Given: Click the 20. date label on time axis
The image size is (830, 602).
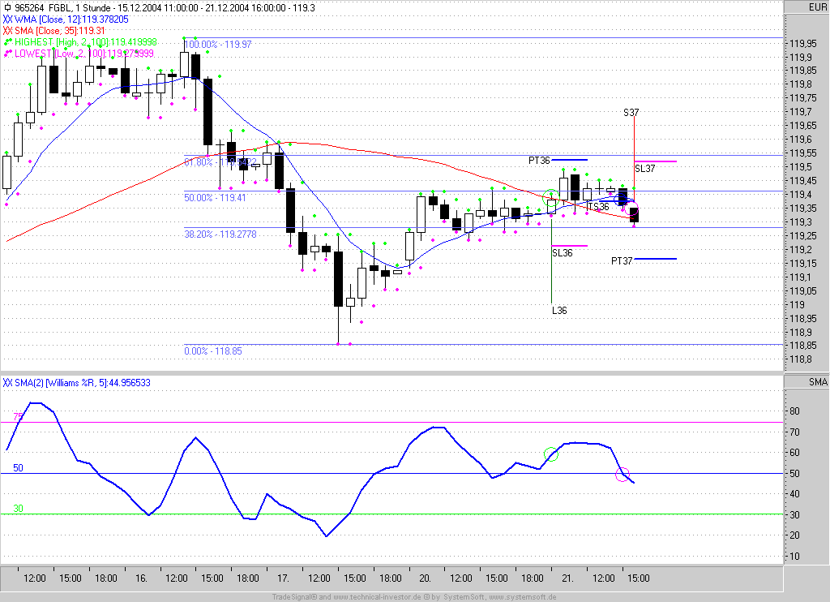Looking at the screenshot, I should [x=425, y=578].
